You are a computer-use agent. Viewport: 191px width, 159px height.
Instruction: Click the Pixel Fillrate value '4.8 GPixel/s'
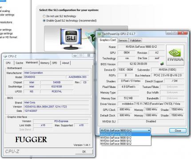coord(128,87)
